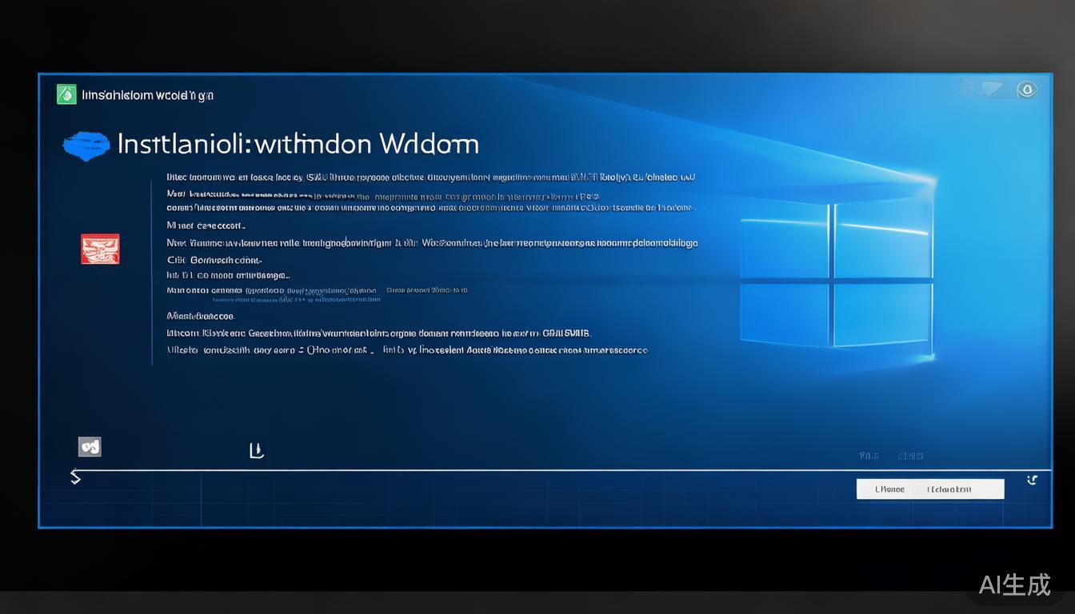Open the envelope-shaped icon at top right

pyautogui.click(x=993, y=90)
